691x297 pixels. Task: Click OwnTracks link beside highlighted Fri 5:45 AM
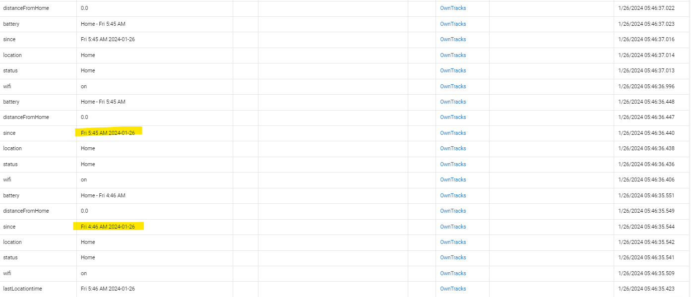[x=453, y=133]
